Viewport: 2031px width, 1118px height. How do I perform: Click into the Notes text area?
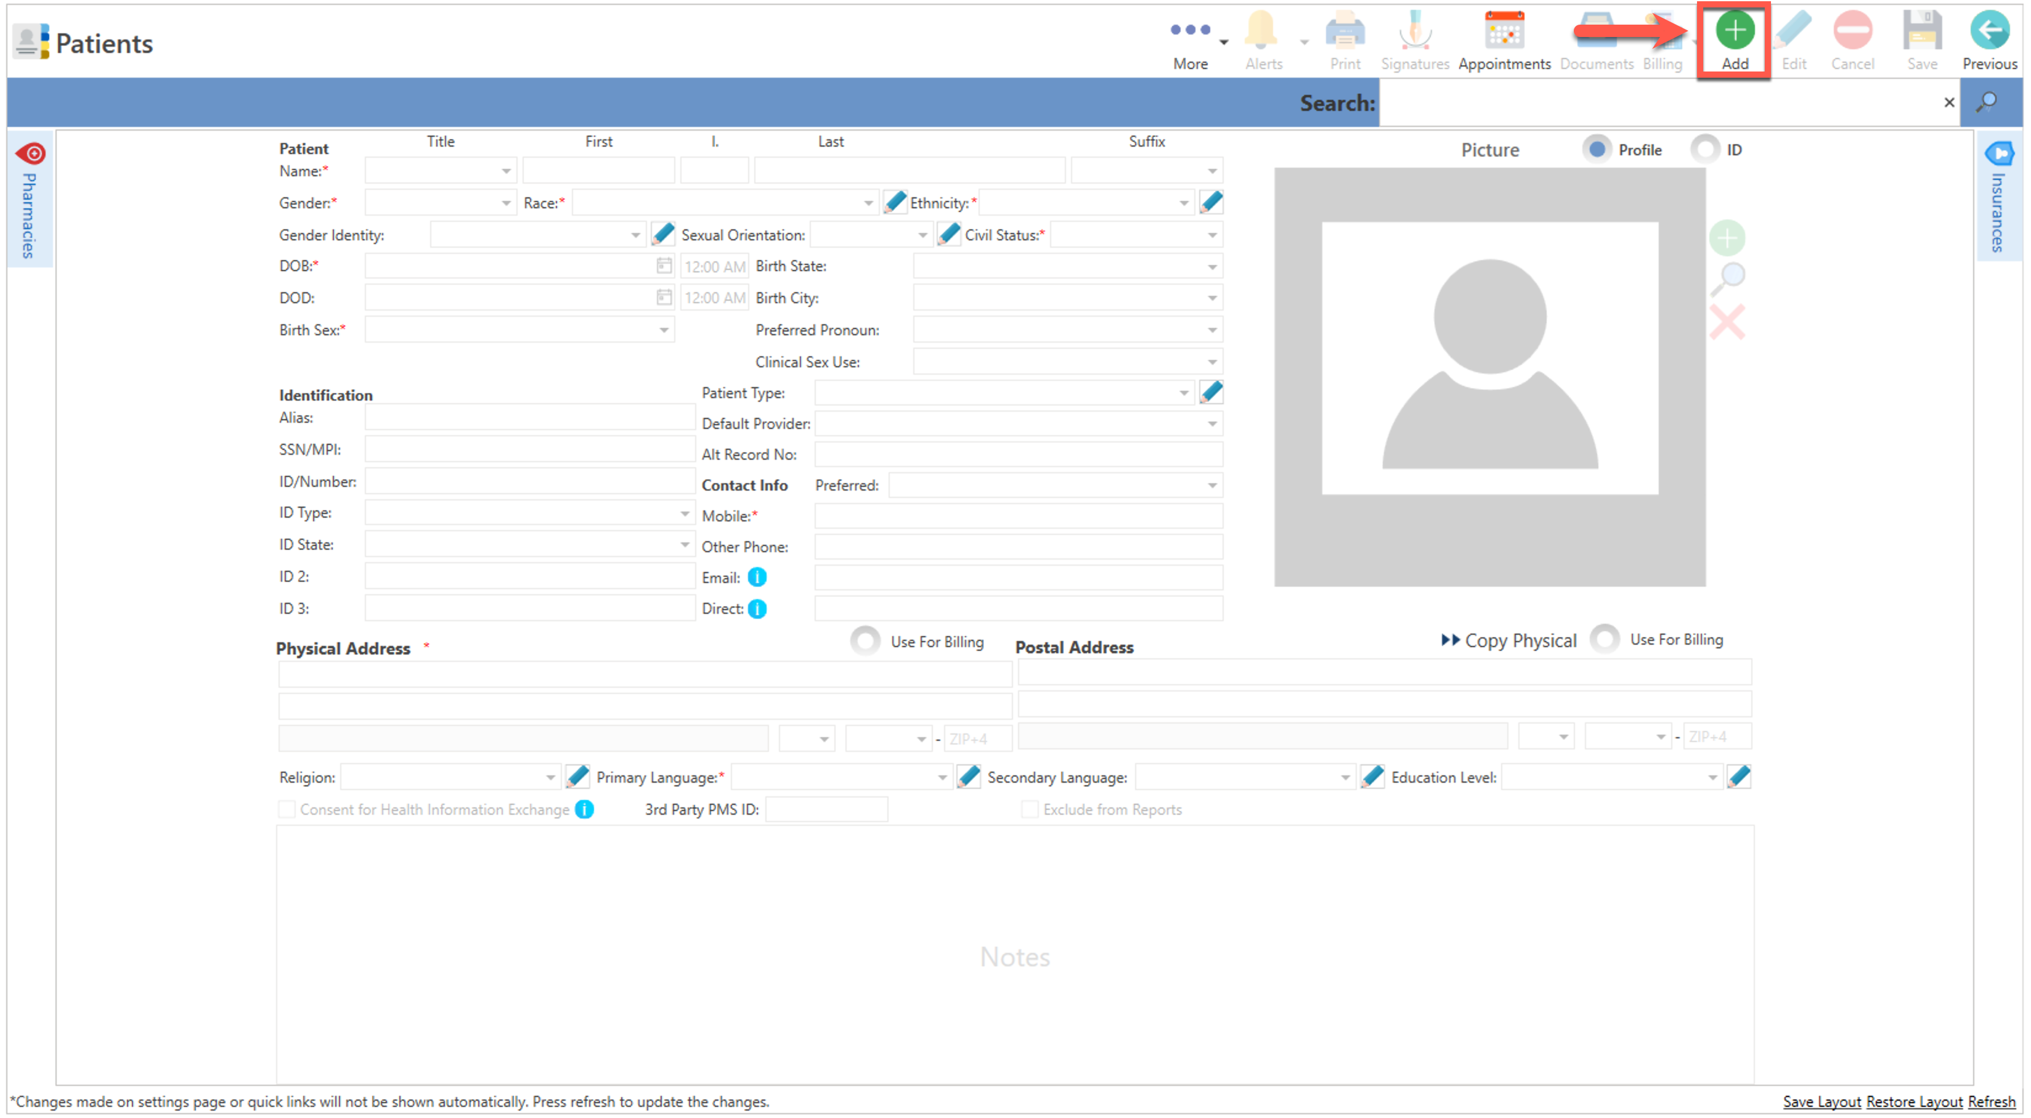1015,955
